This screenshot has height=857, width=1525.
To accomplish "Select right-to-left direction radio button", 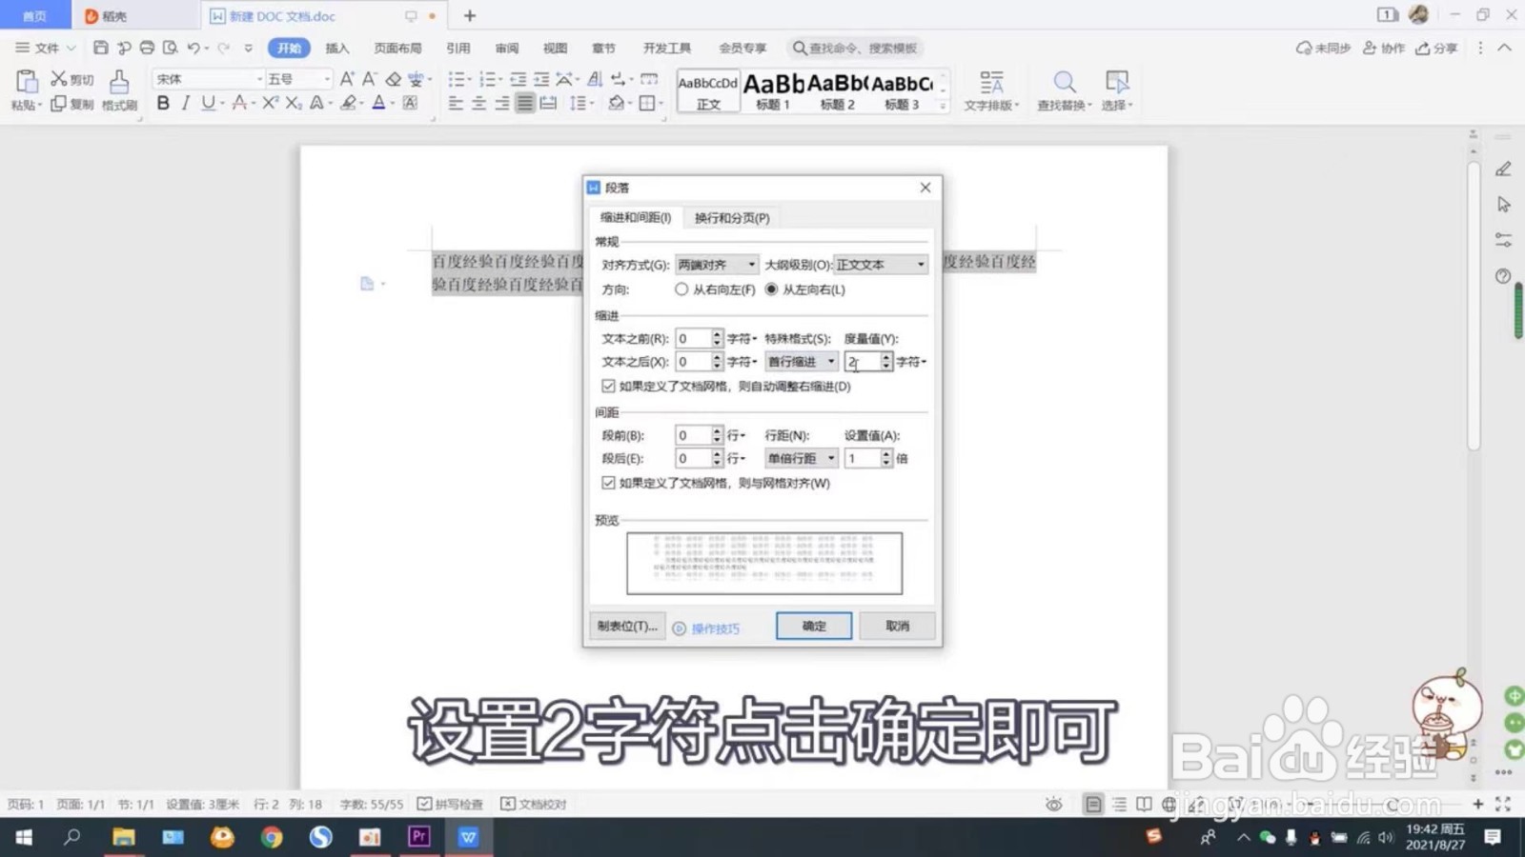I will point(681,289).
